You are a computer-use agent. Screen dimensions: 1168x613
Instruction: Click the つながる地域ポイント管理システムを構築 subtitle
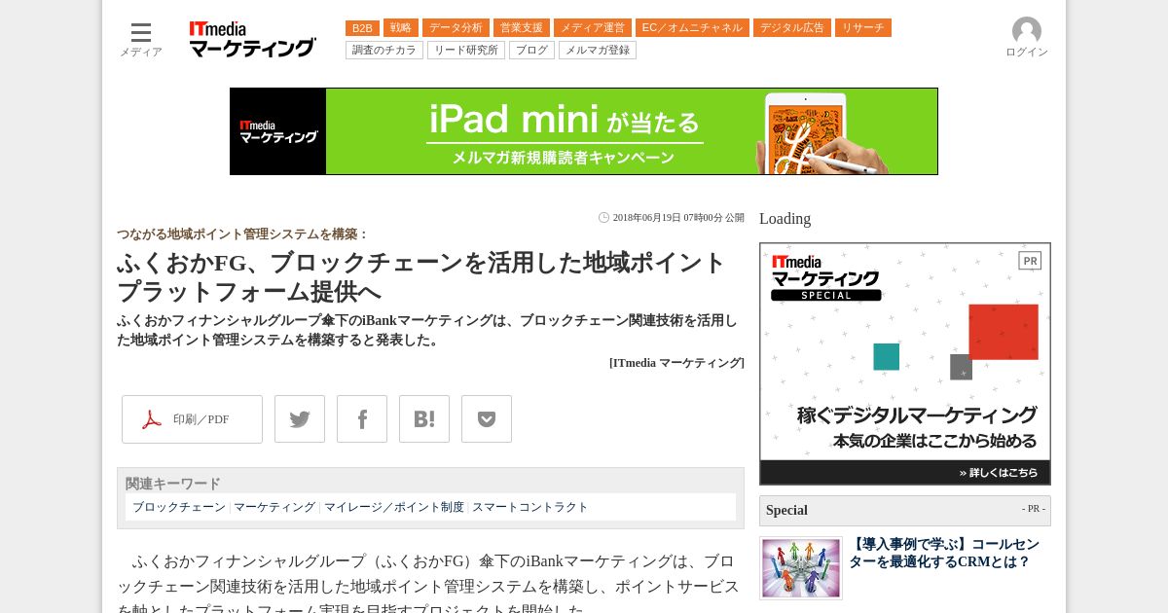pos(242,234)
